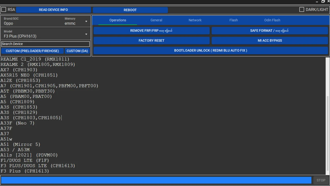The width and height of the screenshot is (330, 186).
Task: Select A11s [2021] (PDVM00) line
Action: click(29, 155)
